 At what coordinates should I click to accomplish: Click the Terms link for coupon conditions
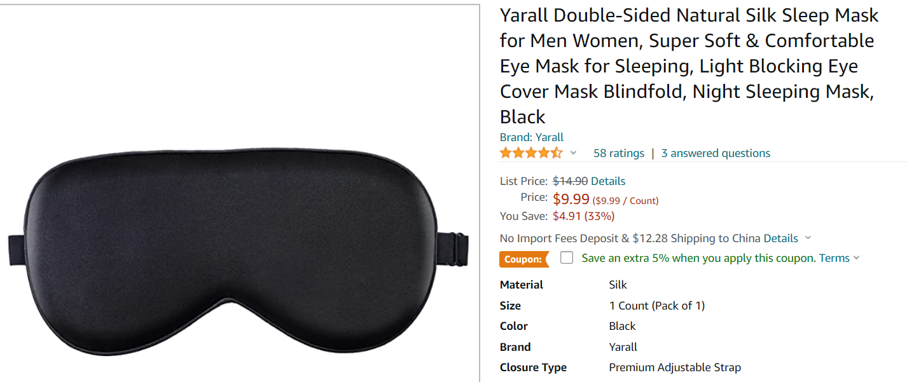(834, 258)
